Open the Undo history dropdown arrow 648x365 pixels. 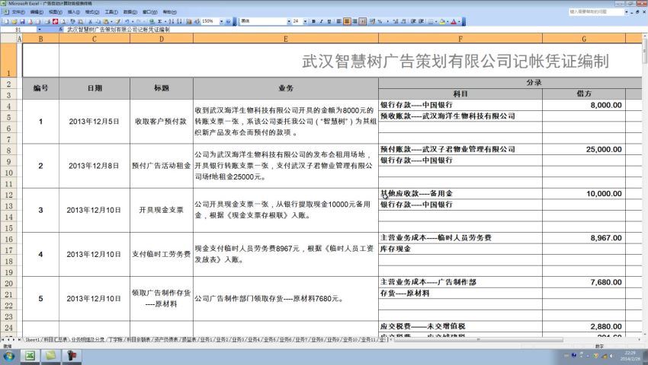point(133,21)
